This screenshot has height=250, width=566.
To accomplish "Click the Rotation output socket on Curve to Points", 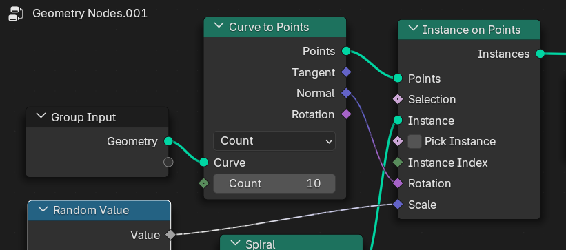I will tap(346, 114).
